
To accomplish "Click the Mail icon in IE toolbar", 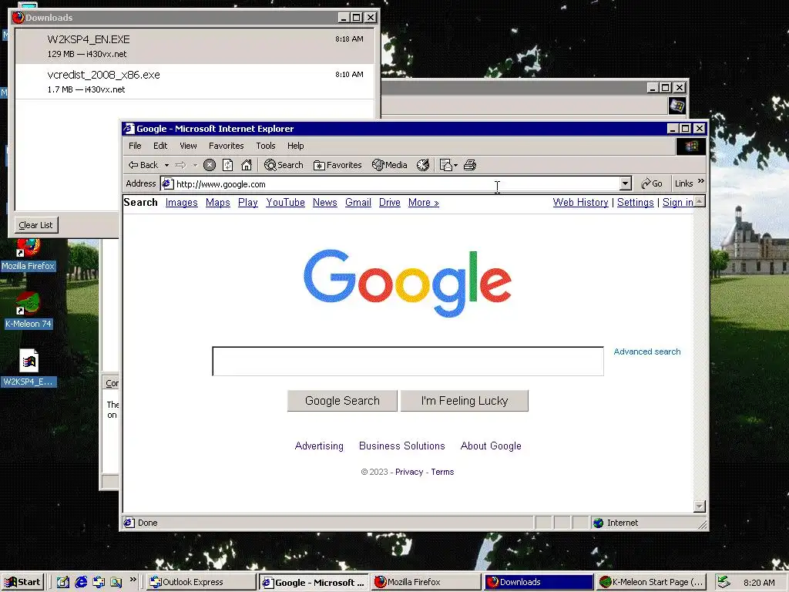I will pyautogui.click(x=446, y=165).
